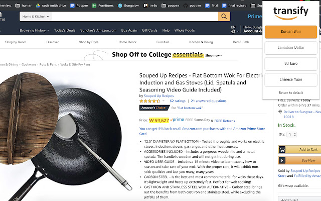Click the Add to Cart icon
The width and height of the screenshot is (321, 201).
(282, 149)
